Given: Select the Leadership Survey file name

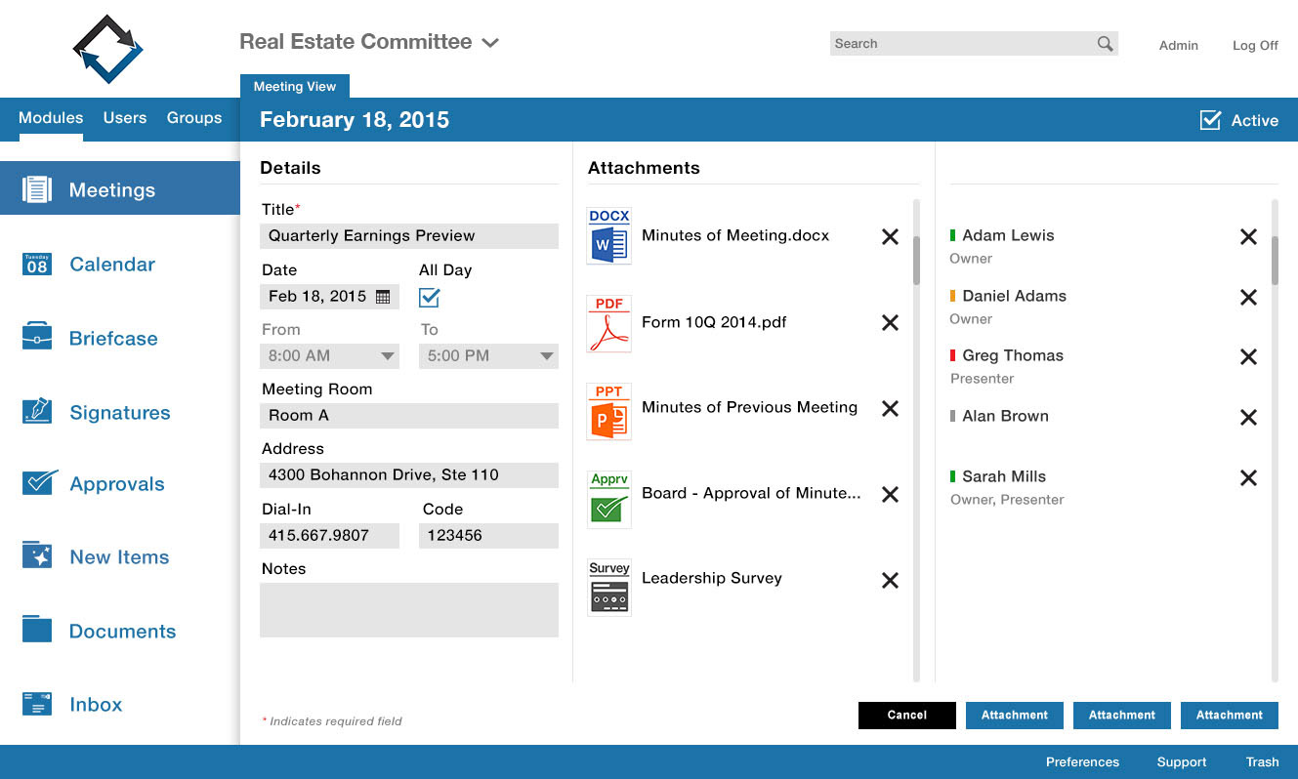Looking at the screenshot, I should (712, 578).
